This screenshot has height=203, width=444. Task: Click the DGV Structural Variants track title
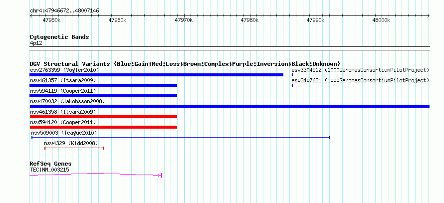coord(185,64)
